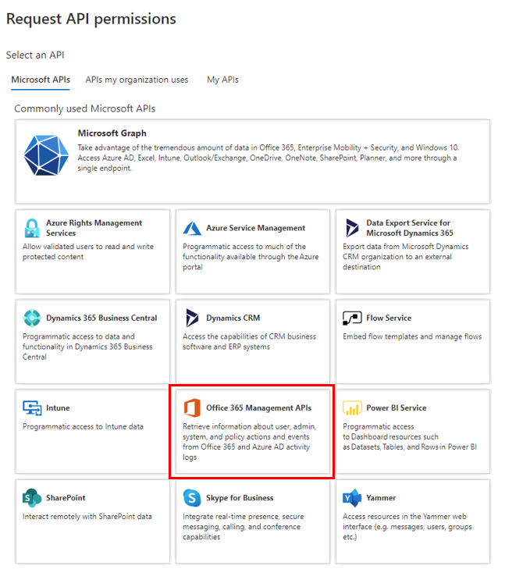Click the SharePoint logo icon
This screenshot has width=505, height=580.
point(32,498)
